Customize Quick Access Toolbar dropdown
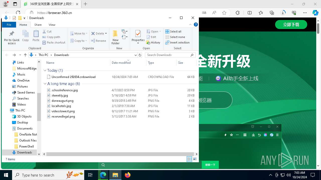This screenshot has width=321, height=180. click(24, 18)
